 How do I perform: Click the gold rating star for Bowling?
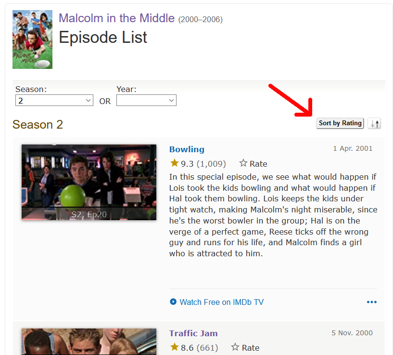click(x=174, y=163)
